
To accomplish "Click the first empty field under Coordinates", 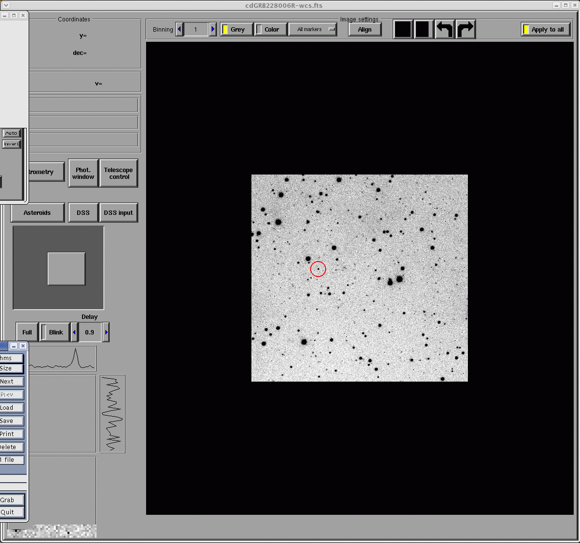I will click(83, 105).
